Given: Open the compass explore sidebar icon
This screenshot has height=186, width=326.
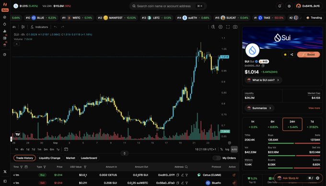Looking at the screenshot, I should pyautogui.click(x=5, y=17).
